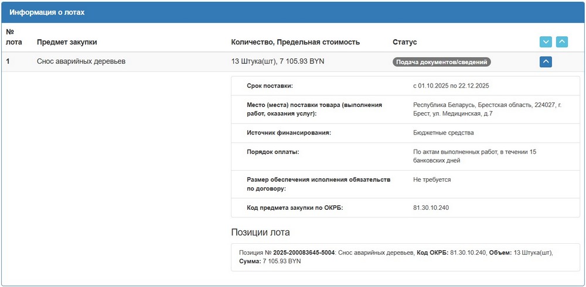This screenshot has height=287, width=586.
Task: Click lot number 1 in the table
Action: [x=8, y=61]
